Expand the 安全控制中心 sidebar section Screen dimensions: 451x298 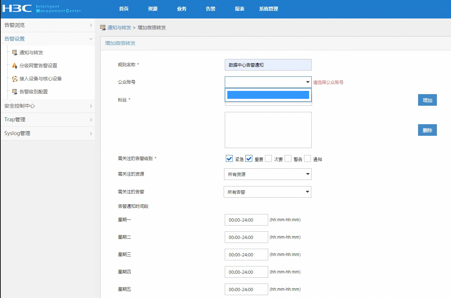point(47,106)
